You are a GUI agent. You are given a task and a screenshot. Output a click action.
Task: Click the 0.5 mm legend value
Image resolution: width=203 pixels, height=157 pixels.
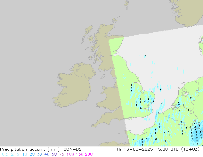(x=5, y=154)
